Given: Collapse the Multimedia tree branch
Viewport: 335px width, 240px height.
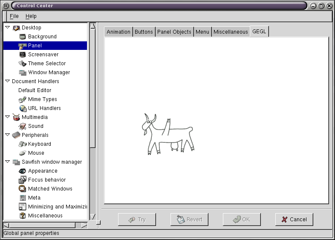Looking at the screenshot, I should tap(8, 117).
